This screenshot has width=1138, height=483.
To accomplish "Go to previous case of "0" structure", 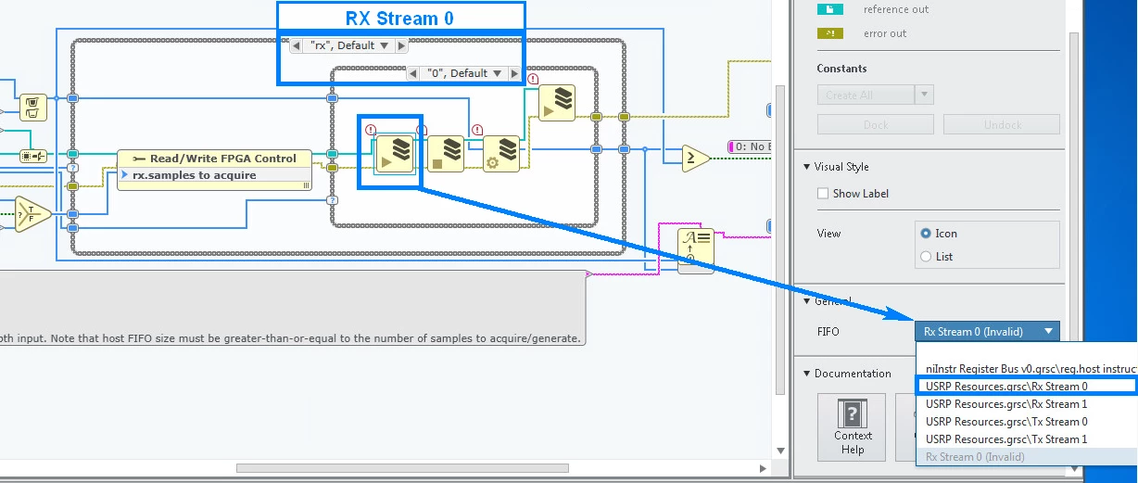I will click(x=414, y=73).
